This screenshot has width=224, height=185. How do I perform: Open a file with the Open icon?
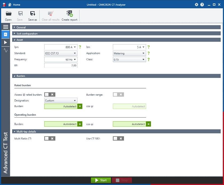[x=9, y=14]
